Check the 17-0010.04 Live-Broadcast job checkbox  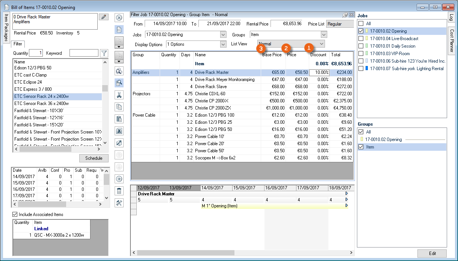pos(361,39)
